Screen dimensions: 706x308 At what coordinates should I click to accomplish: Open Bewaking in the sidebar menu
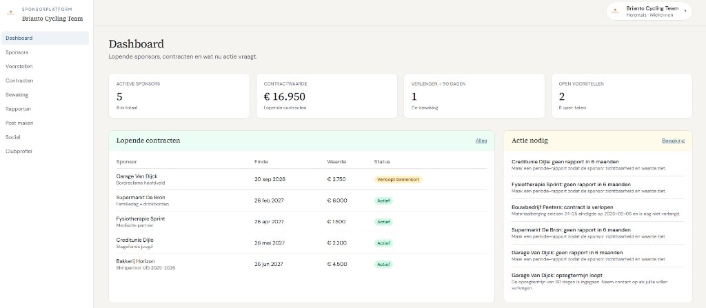click(x=45, y=94)
